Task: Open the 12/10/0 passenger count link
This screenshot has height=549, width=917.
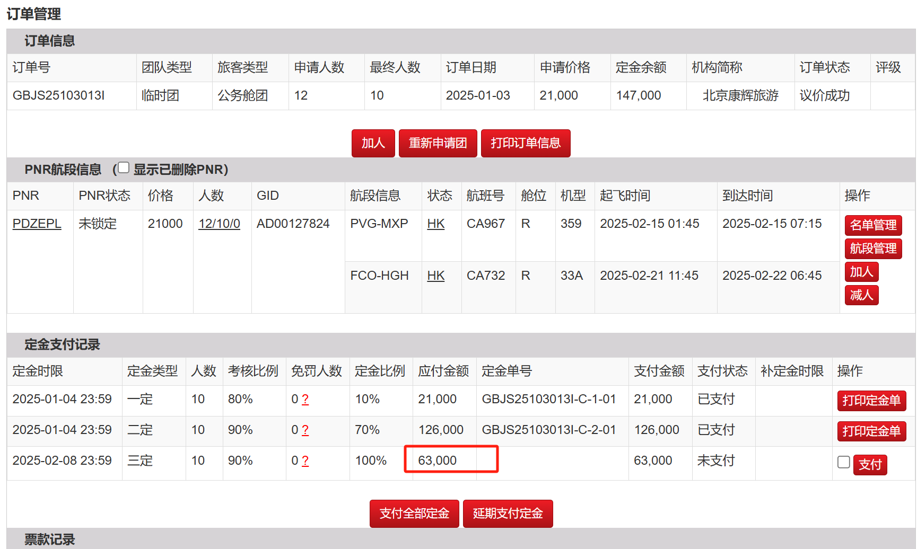Action: point(219,224)
